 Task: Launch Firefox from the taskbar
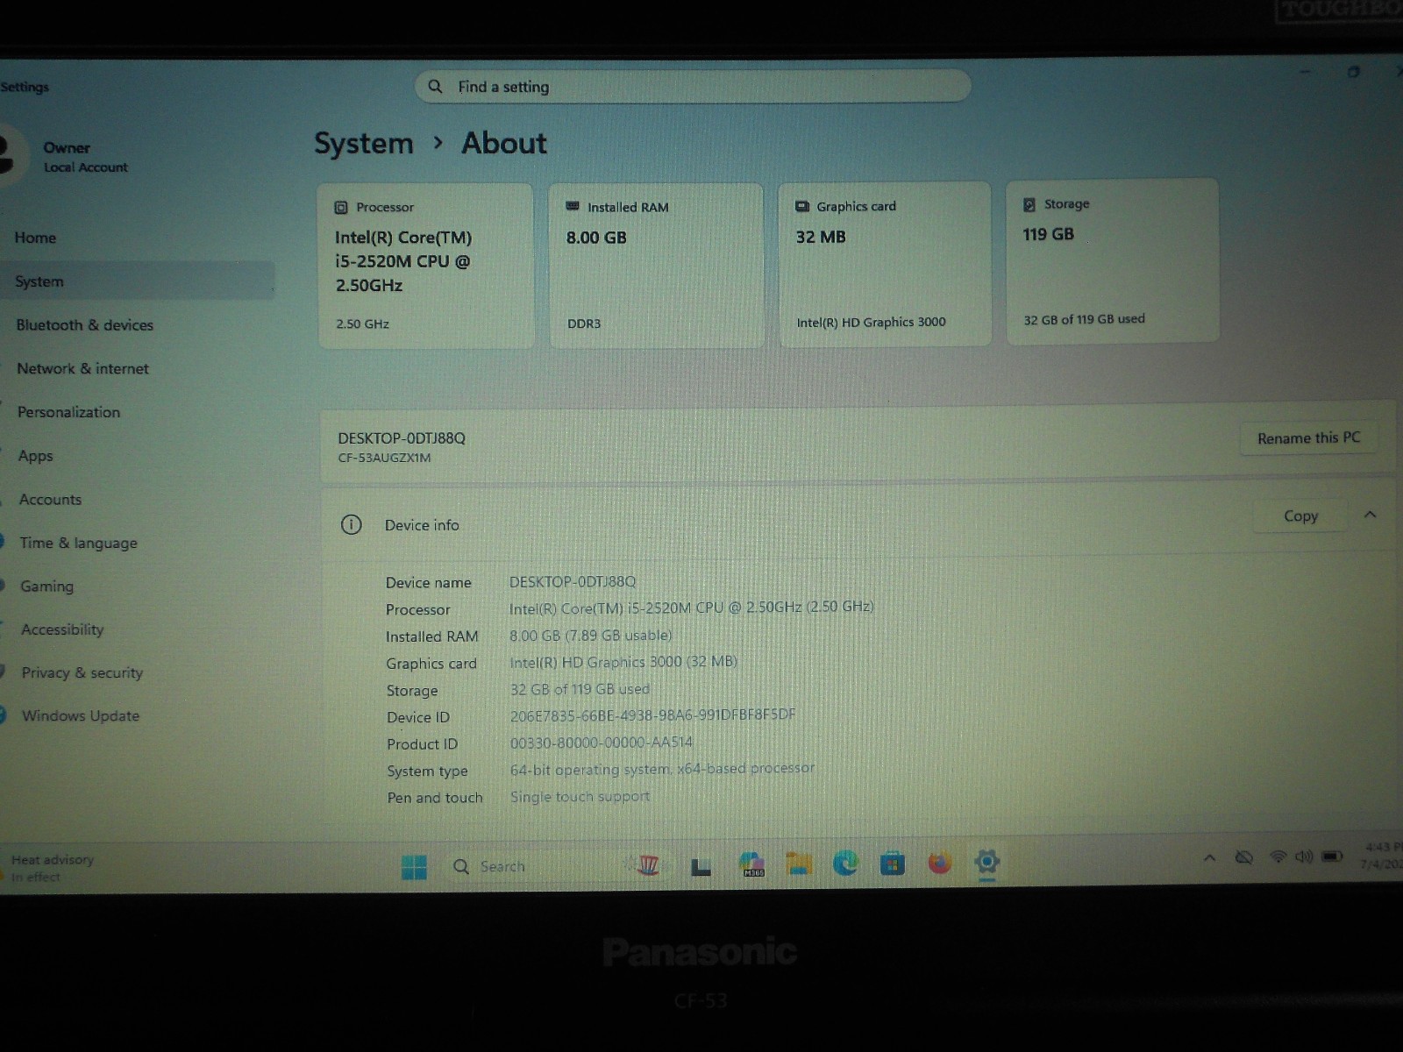pos(940,864)
